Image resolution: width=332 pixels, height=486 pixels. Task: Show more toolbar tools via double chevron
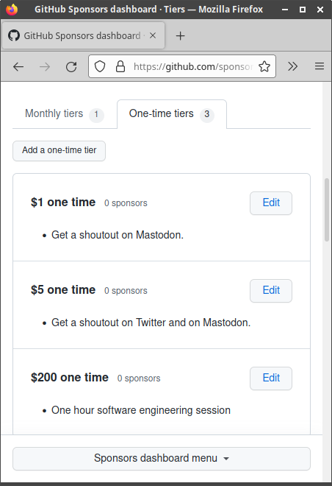point(292,66)
